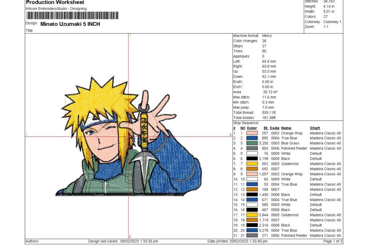368x245 pixels.
Task: Click the 'Color changes:' label
Action: [245, 41]
